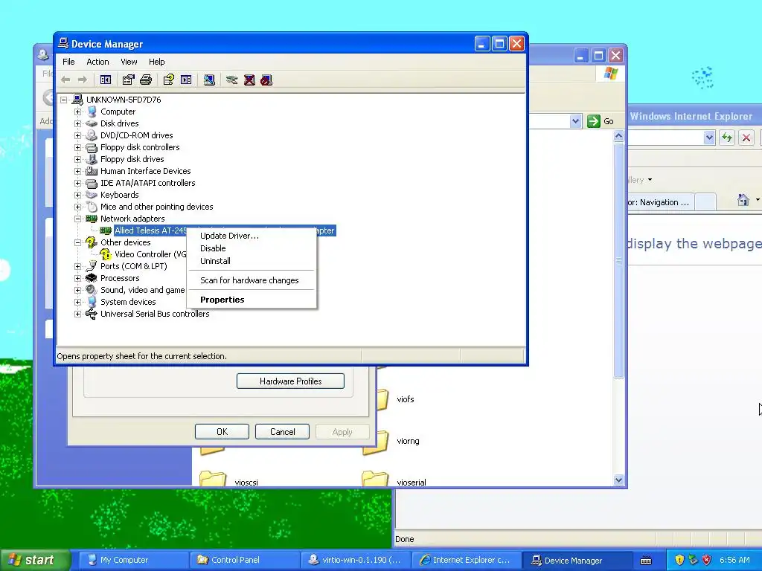Select the DVD/CD-ROM drives disc icon
Image resolution: width=762 pixels, height=571 pixels.
click(x=92, y=135)
